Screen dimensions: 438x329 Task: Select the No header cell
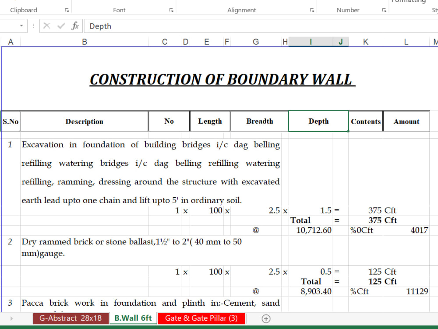(x=169, y=121)
